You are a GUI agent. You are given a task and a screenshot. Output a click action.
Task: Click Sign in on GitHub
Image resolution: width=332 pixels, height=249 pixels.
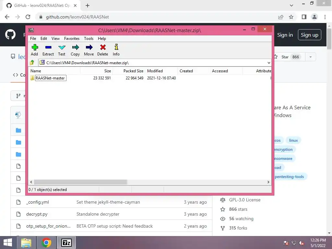285,35
